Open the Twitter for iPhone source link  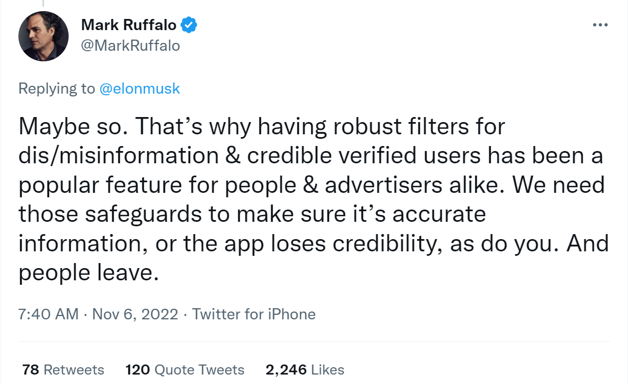click(254, 314)
